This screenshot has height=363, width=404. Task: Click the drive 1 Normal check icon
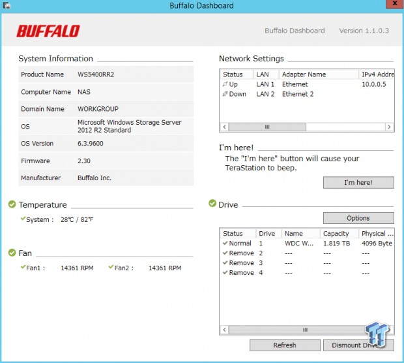pyautogui.click(x=225, y=244)
